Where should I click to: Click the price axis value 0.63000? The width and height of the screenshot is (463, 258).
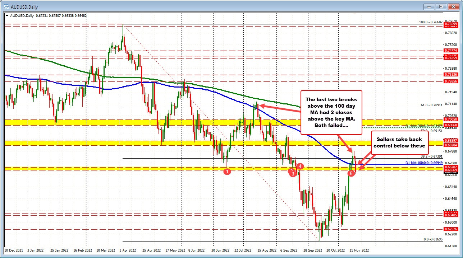(451, 222)
